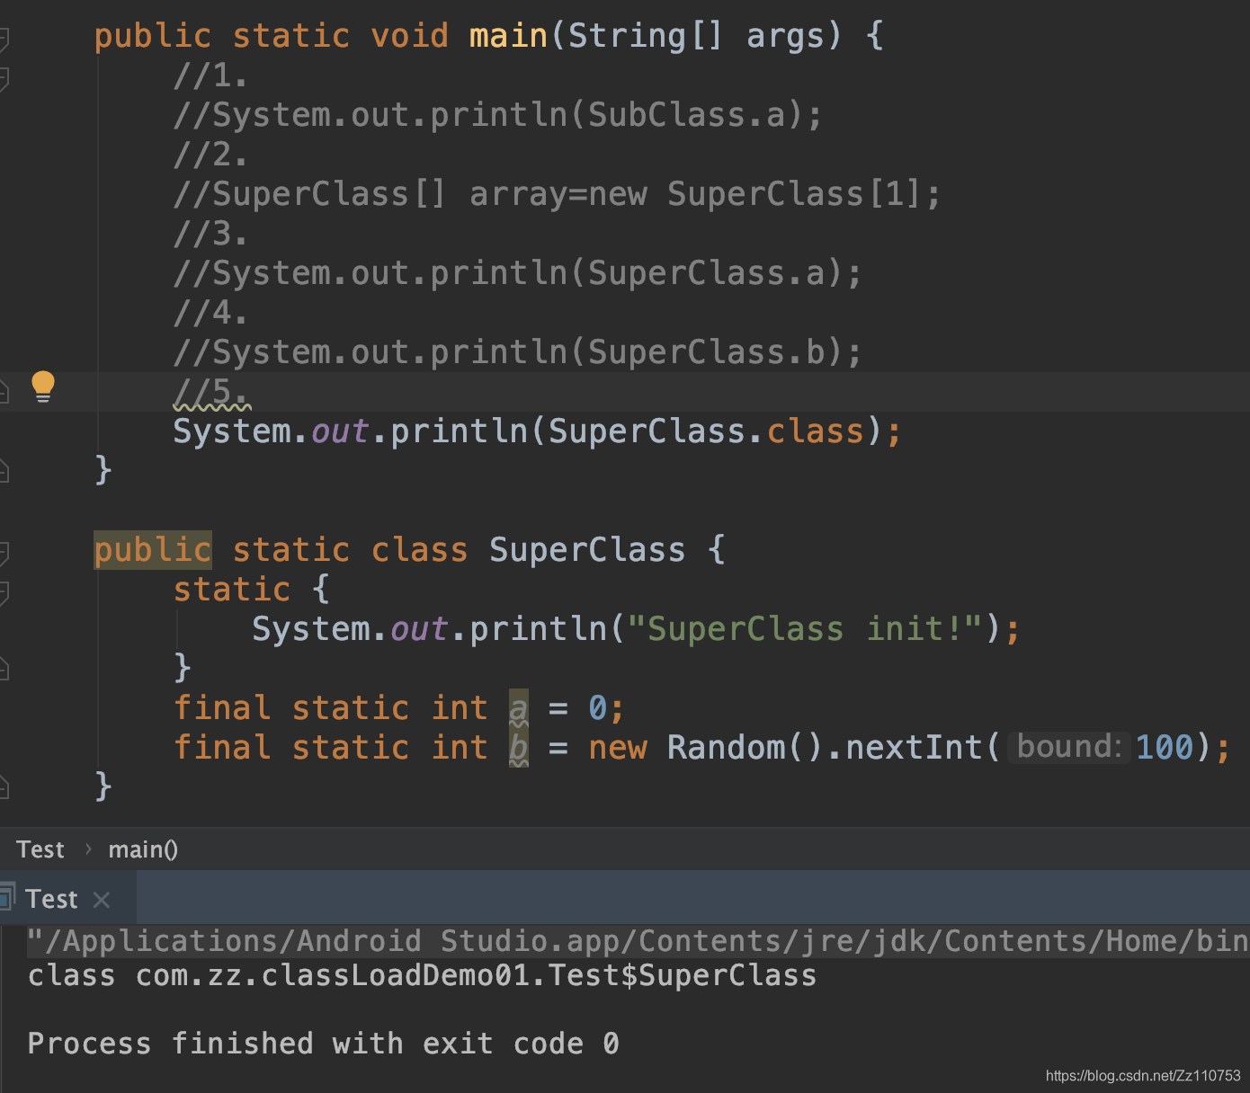Click the highlighted public keyword

tap(153, 549)
